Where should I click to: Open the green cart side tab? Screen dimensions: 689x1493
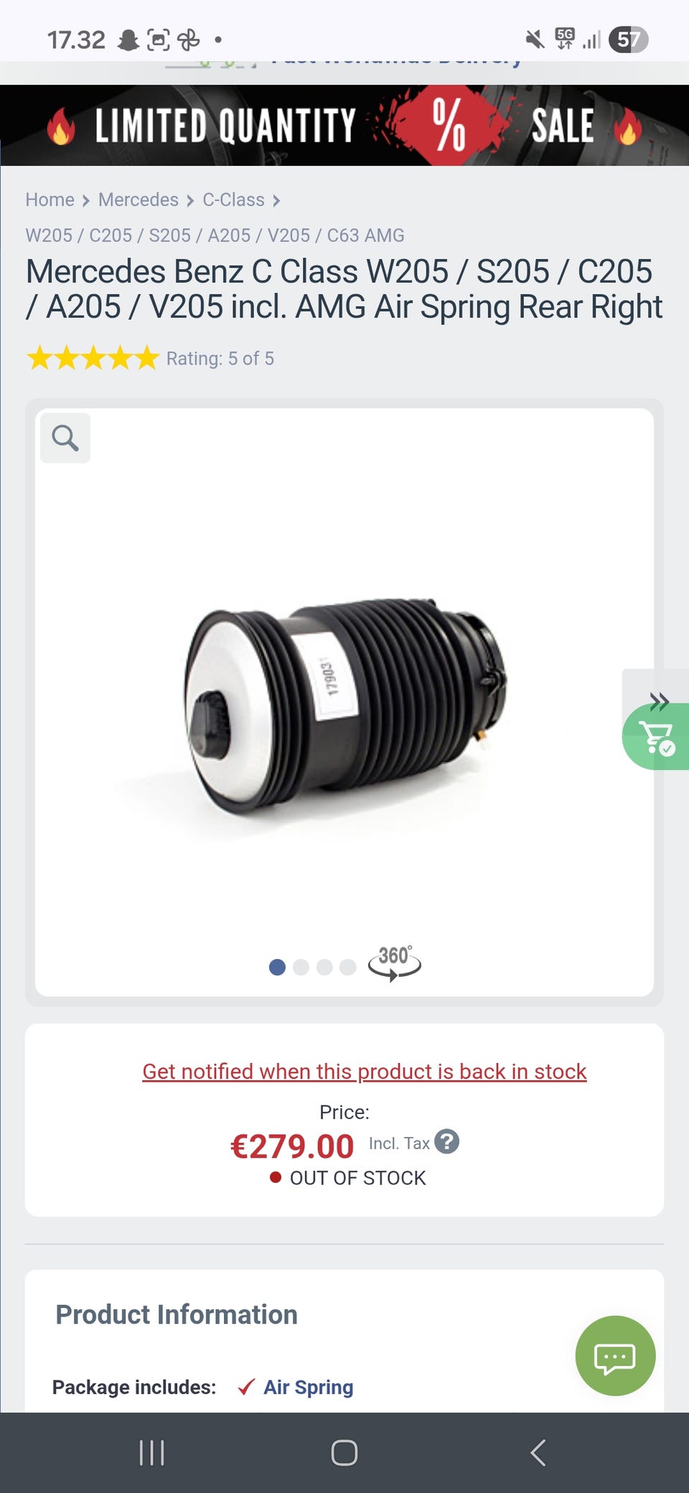(x=656, y=737)
